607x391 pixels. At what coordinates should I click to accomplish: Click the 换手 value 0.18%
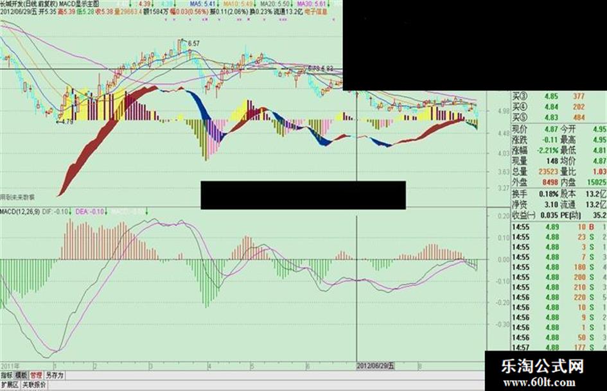pos(549,194)
